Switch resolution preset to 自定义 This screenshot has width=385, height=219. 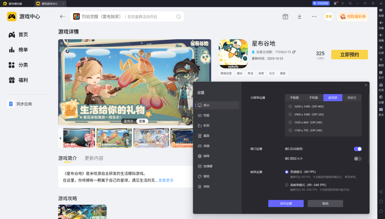[x=352, y=98]
